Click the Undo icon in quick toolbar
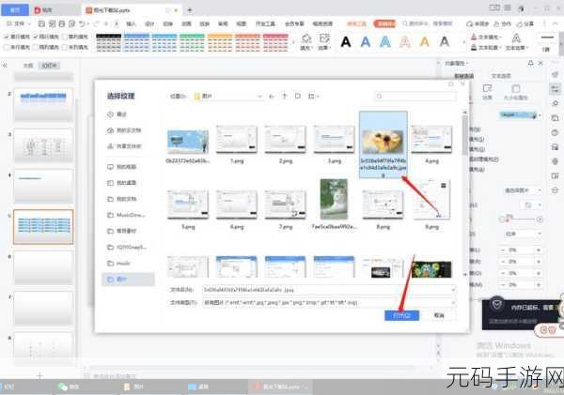Image resolution: width=564 pixels, height=395 pixels. [x=82, y=23]
